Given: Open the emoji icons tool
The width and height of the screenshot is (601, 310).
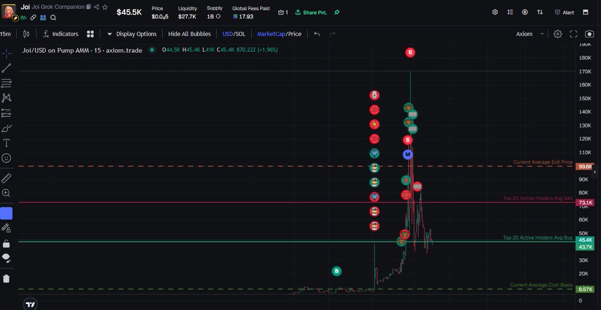Looking at the screenshot, I should coord(7,158).
